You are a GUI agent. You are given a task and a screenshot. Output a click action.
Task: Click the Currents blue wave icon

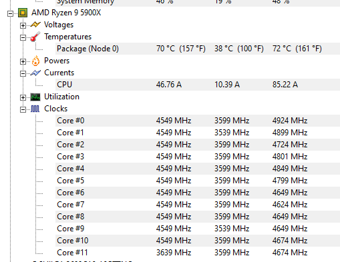coord(35,73)
